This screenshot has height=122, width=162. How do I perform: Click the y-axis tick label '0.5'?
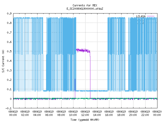click(9, 51)
